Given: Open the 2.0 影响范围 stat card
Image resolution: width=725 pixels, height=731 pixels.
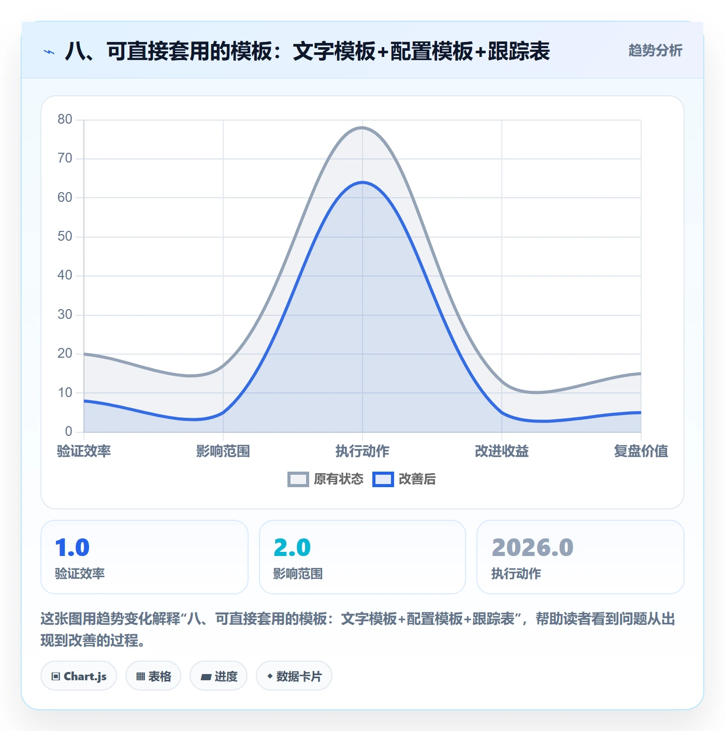Looking at the screenshot, I should pos(363,557).
